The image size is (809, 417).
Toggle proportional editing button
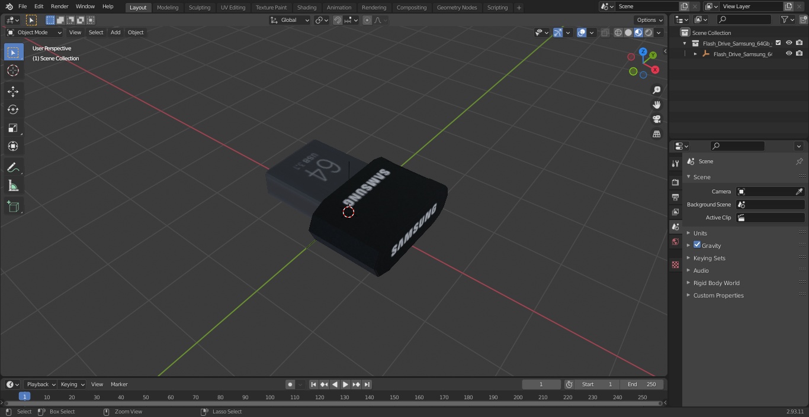[367, 20]
